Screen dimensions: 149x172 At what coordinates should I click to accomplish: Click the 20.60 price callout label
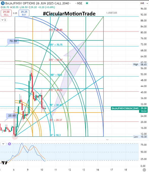pos(12,116)
